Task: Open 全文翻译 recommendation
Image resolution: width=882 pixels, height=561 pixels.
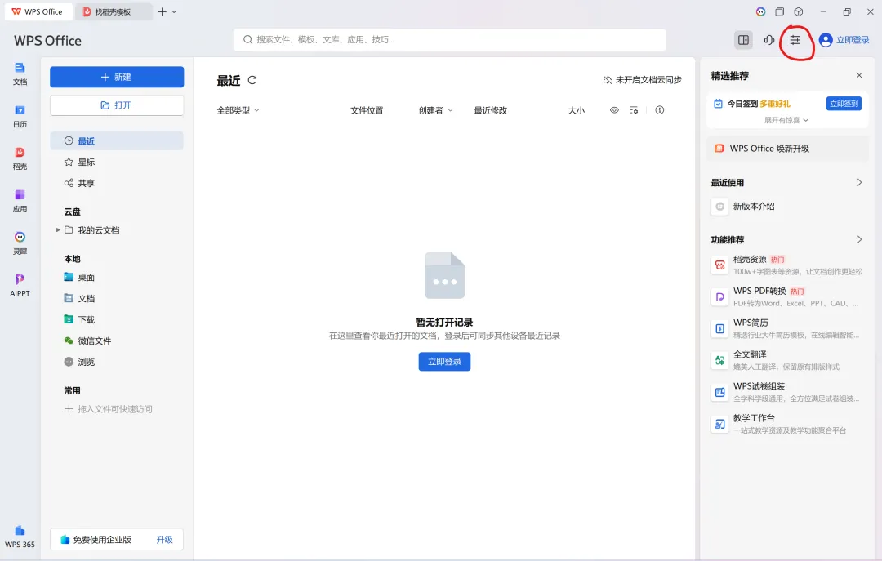Action: 786,360
